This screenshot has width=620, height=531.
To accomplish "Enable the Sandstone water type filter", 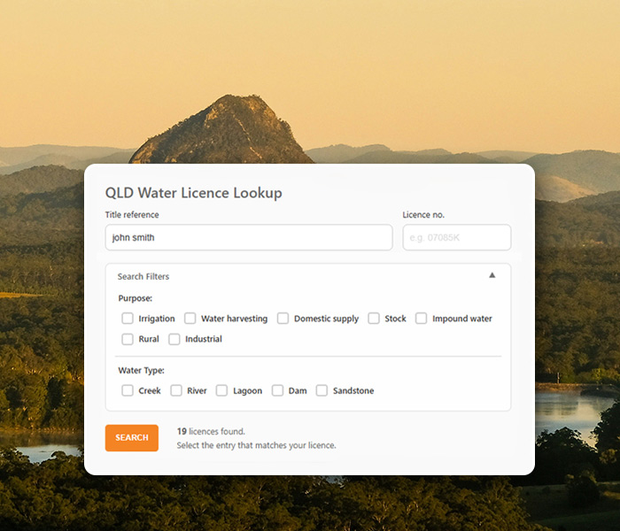I will 322,391.
